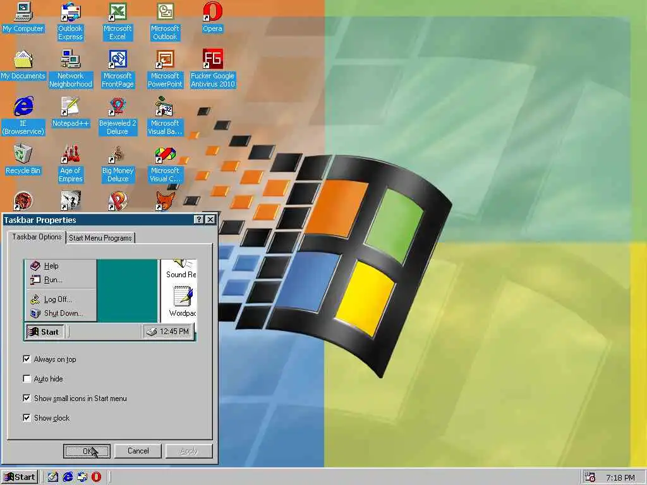647x485 pixels.
Task: Select the Taskbar Options tab
Action: (x=37, y=237)
